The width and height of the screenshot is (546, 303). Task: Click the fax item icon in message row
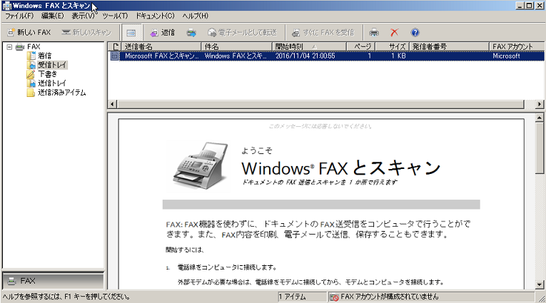point(115,56)
